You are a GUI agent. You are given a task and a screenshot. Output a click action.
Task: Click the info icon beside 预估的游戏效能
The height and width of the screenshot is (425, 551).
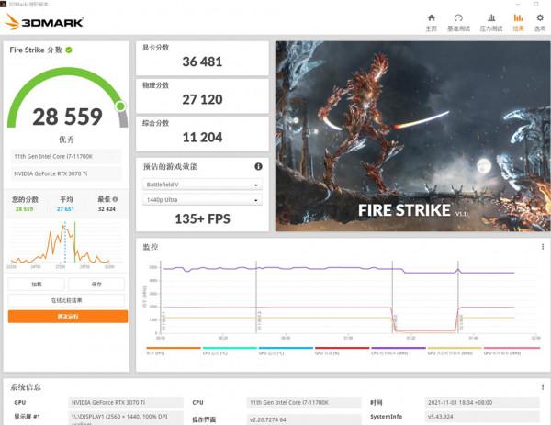pyautogui.click(x=258, y=166)
